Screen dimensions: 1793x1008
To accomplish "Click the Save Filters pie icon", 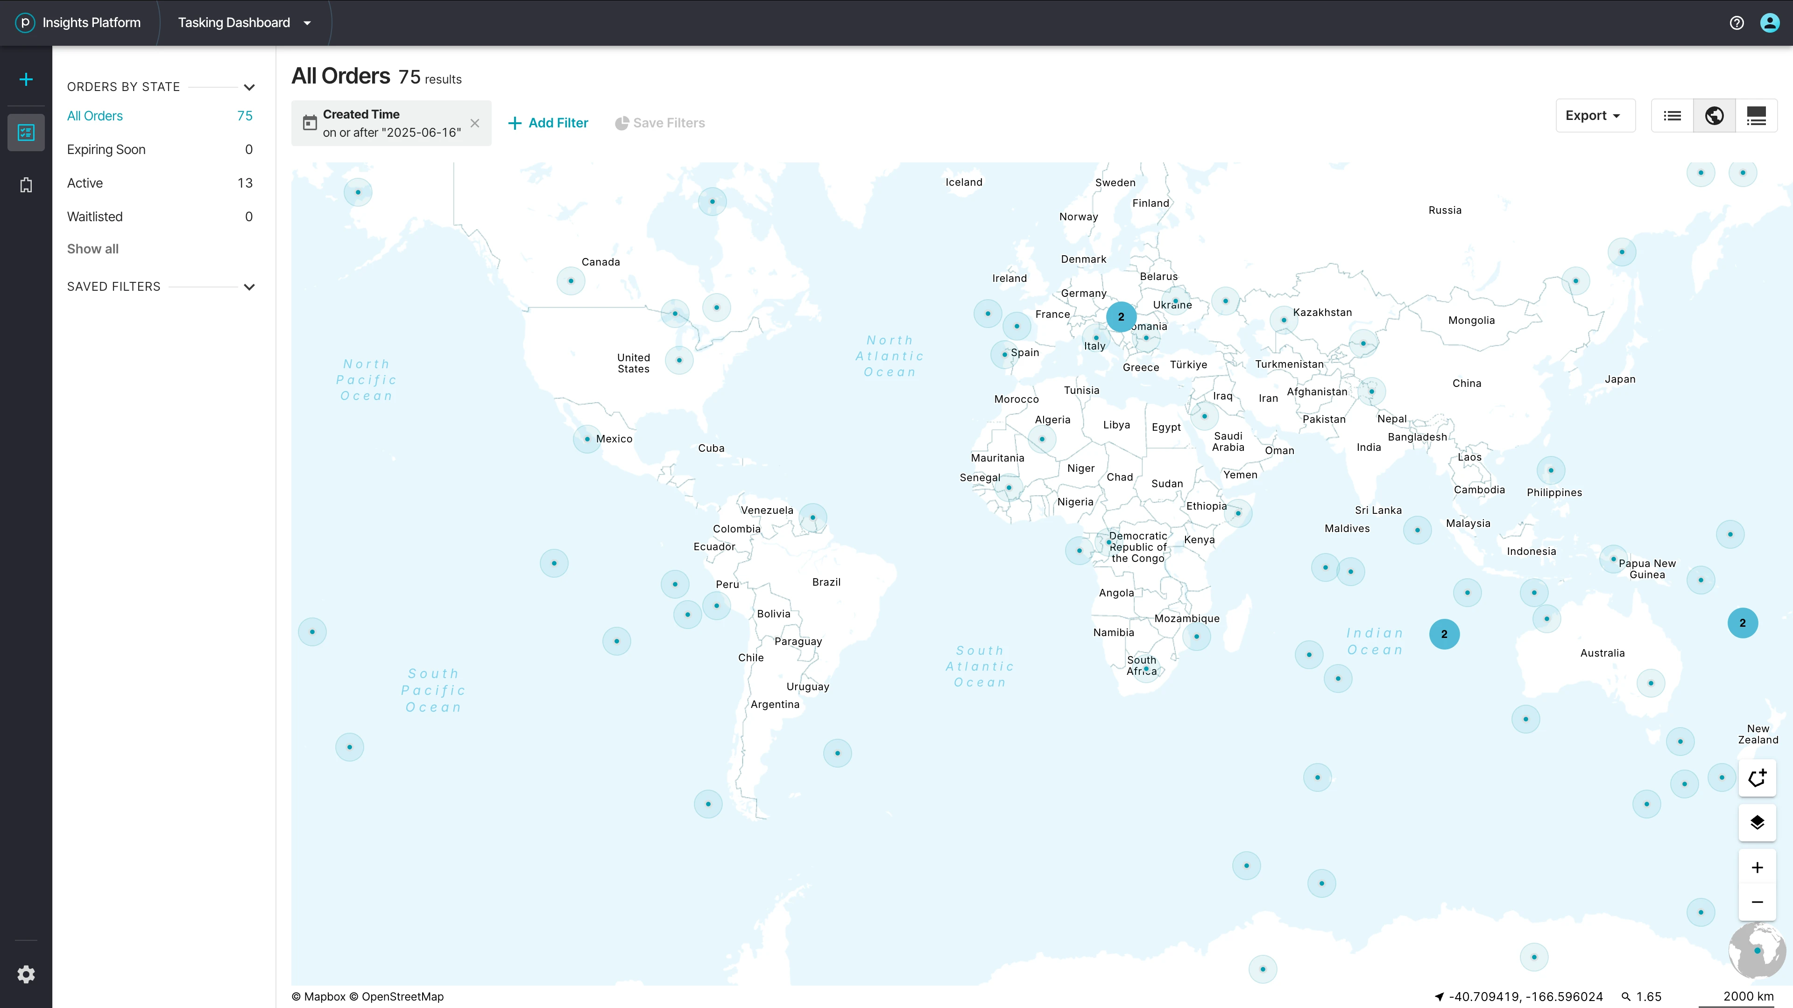I will click(x=621, y=123).
